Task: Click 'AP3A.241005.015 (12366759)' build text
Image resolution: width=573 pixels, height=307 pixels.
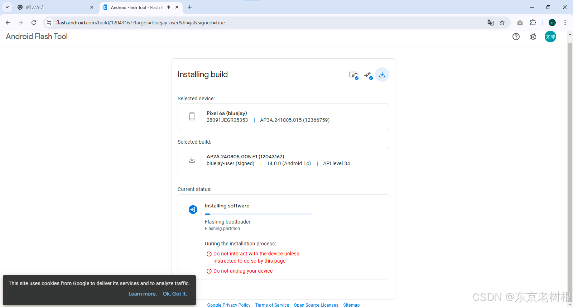Action: coord(295,120)
